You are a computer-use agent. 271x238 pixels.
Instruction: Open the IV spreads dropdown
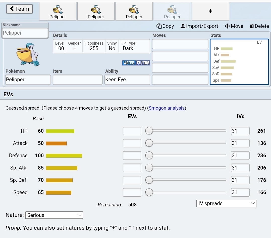pos(226,203)
